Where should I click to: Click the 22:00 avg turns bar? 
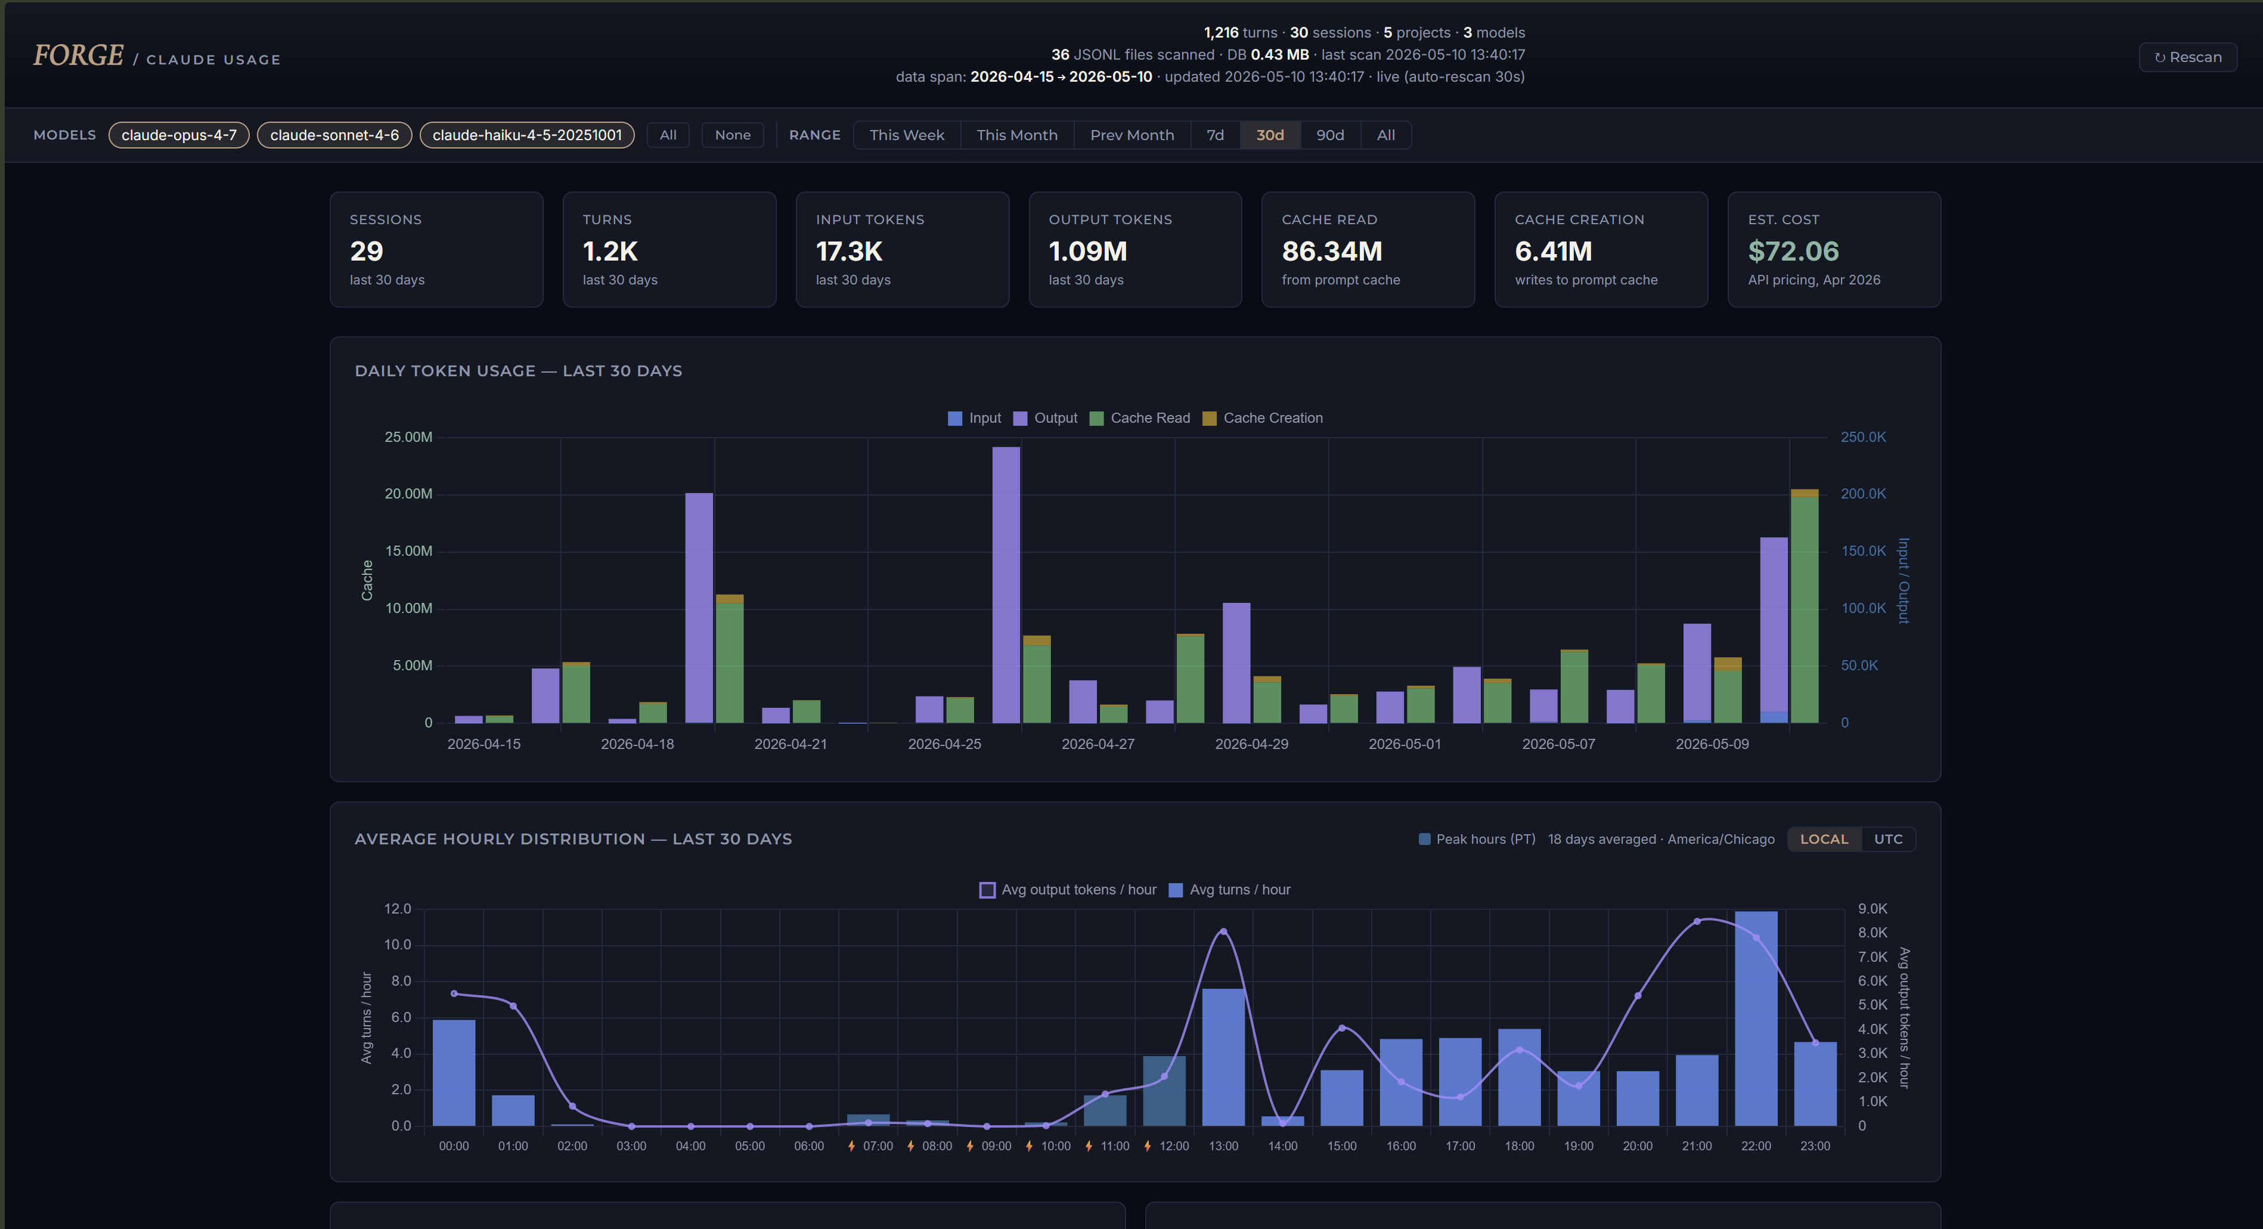click(1756, 1018)
